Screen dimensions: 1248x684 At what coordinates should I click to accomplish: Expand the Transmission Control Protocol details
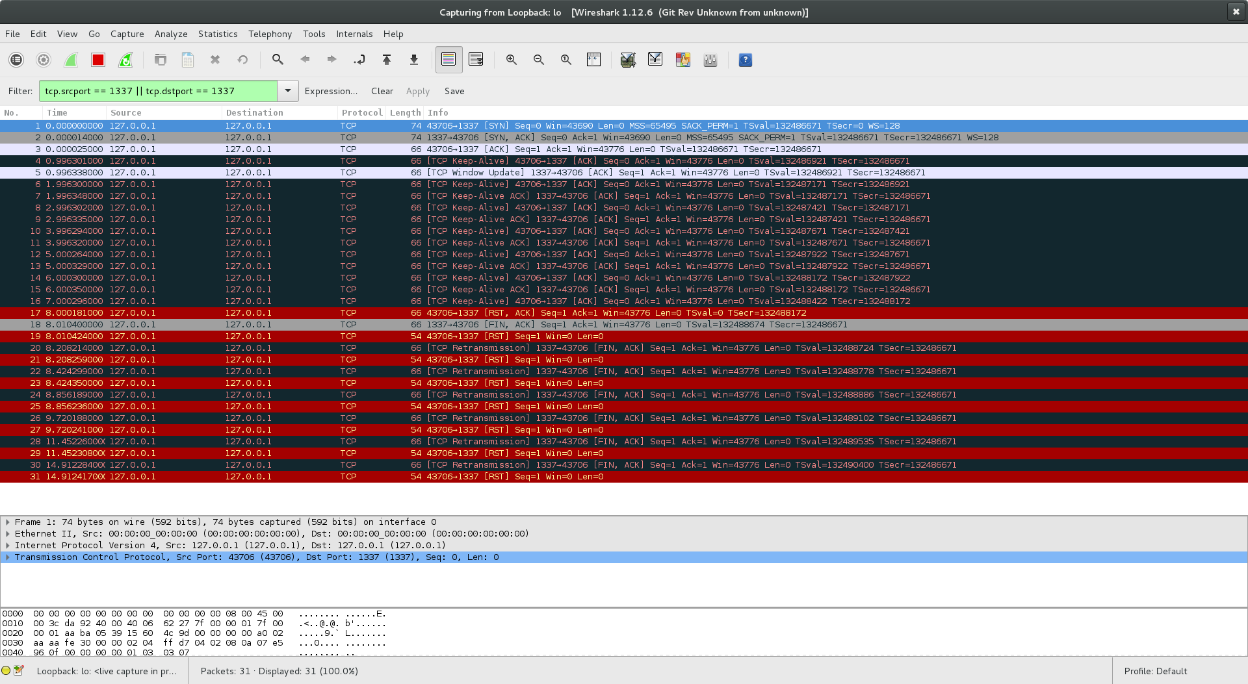pos(8,557)
